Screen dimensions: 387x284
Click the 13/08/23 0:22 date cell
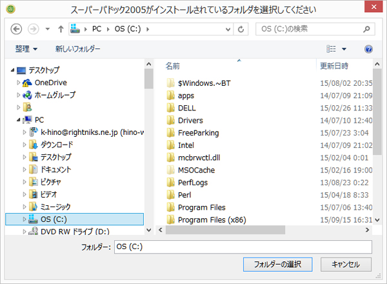(x=344, y=183)
